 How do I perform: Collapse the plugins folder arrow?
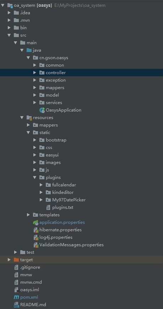pyautogui.click(x=35, y=177)
